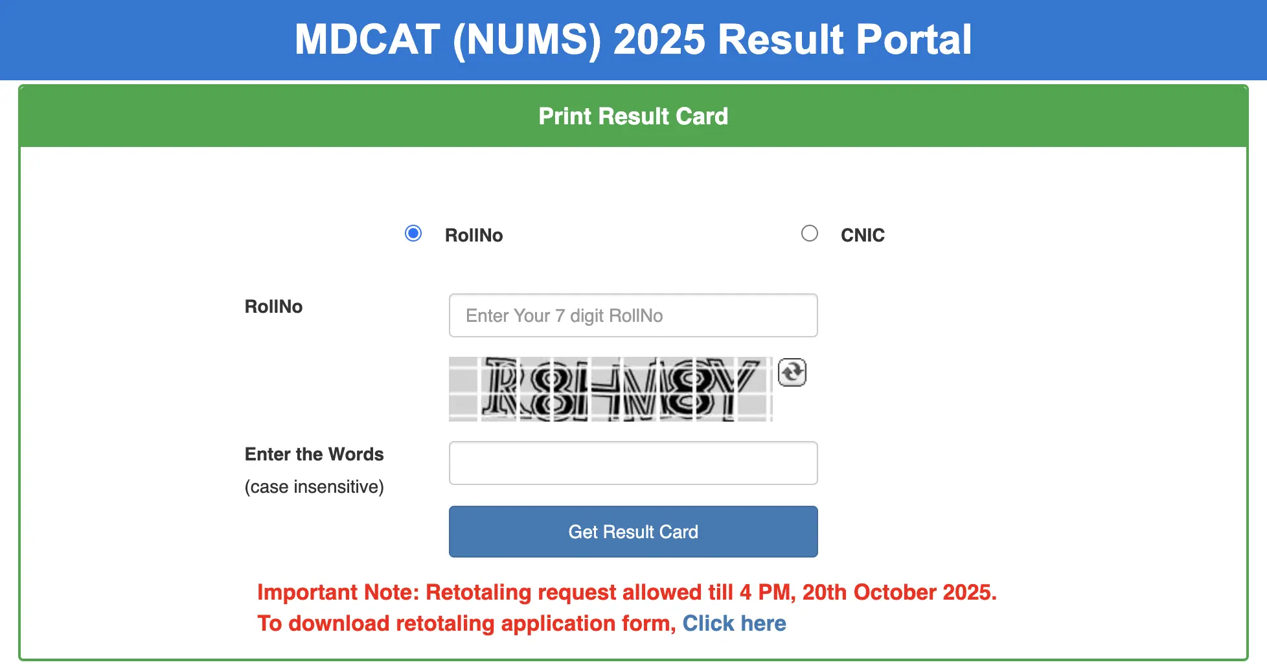Click the CNIC label text

pyautogui.click(x=862, y=234)
